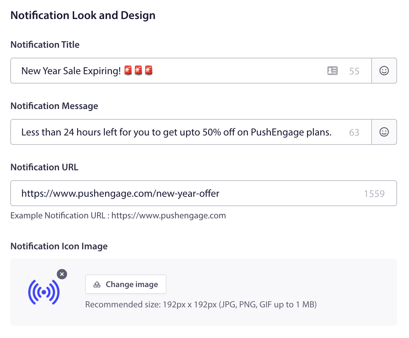
Task: Click the Notification Message label
Action: click(x=54, y=106)
